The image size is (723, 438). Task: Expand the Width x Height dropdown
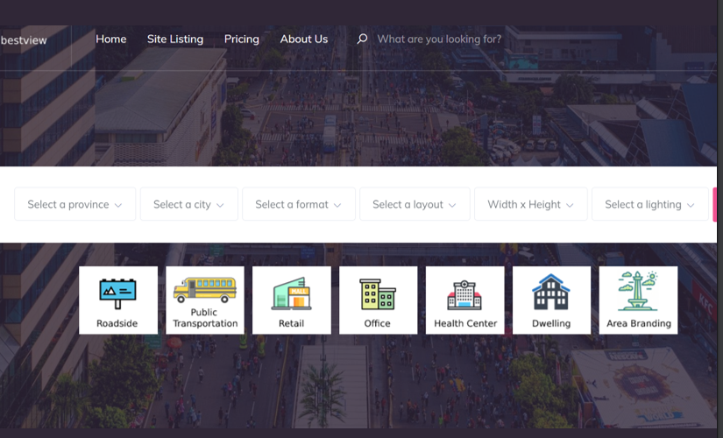click(530, 204)
